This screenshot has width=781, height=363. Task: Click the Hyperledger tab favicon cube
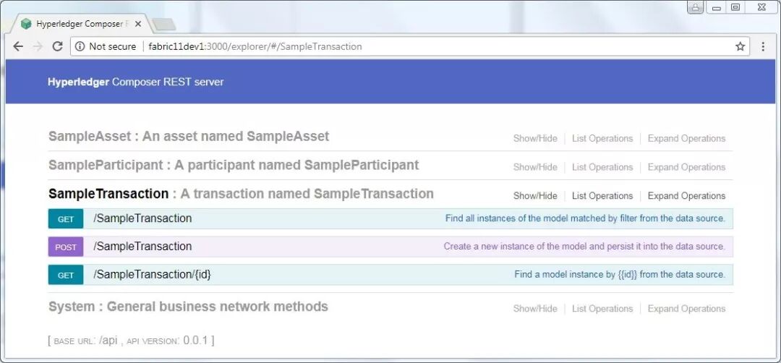[x=26, y=24]
